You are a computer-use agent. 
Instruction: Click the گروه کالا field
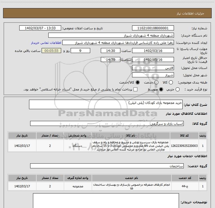107,123
